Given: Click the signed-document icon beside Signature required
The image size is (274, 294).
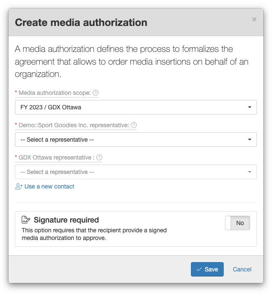Looking at the screenshot, I should [26, 220].
